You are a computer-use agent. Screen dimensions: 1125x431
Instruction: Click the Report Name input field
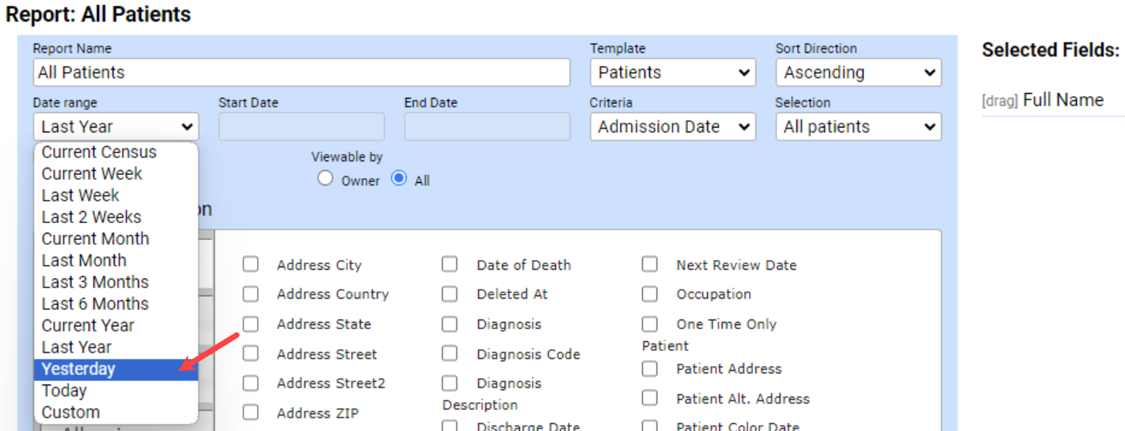click(x=301, y=72)
